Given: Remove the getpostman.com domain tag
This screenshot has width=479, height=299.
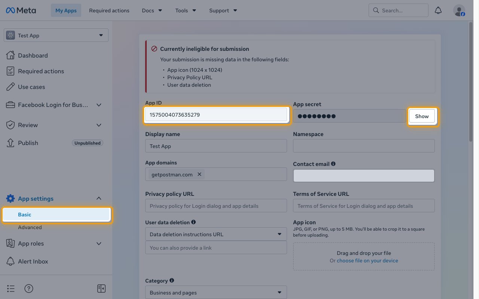Looking at the screenshot, I should [x=199, y=174].
